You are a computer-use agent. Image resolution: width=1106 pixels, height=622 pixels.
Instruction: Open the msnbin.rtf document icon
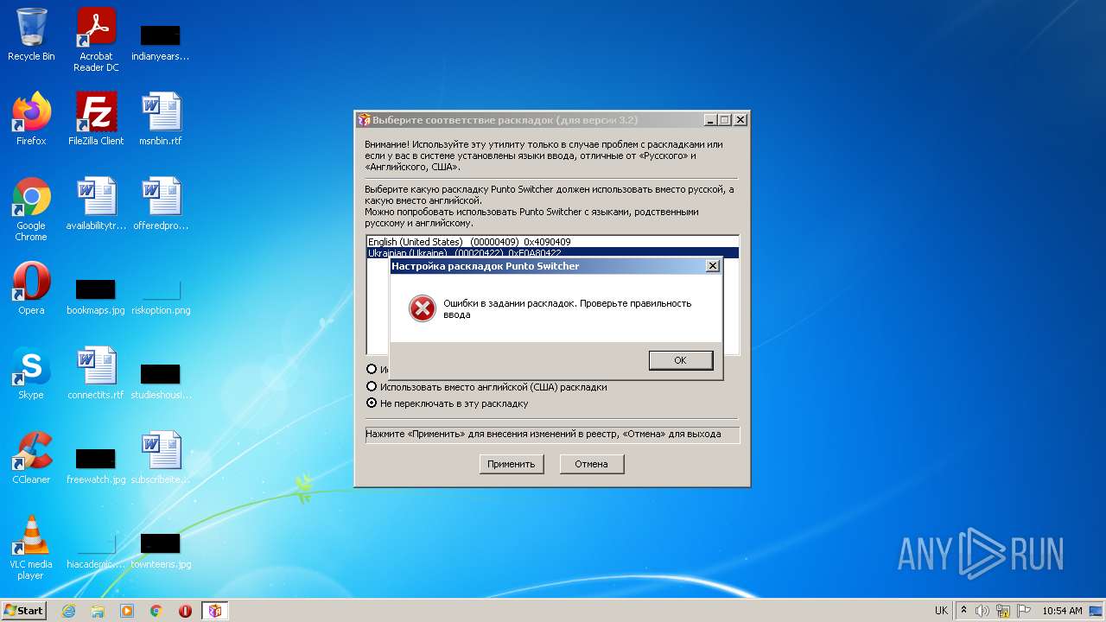pos(161,119)
